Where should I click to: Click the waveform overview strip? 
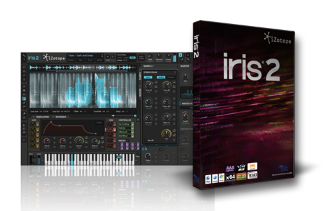click(83, 68)
